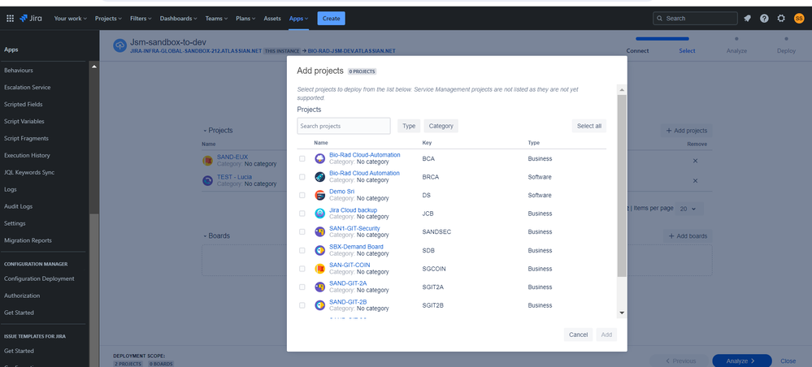The height and width of the screenshot is (367, 812).
Task: Open Audit Logs in the sidebar
Action: (x=18, y=206)
